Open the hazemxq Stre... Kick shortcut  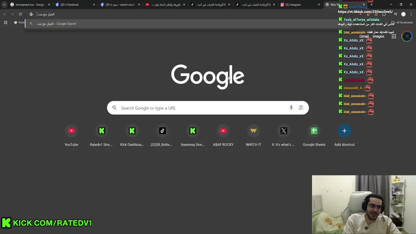click(x=193, y=136)
